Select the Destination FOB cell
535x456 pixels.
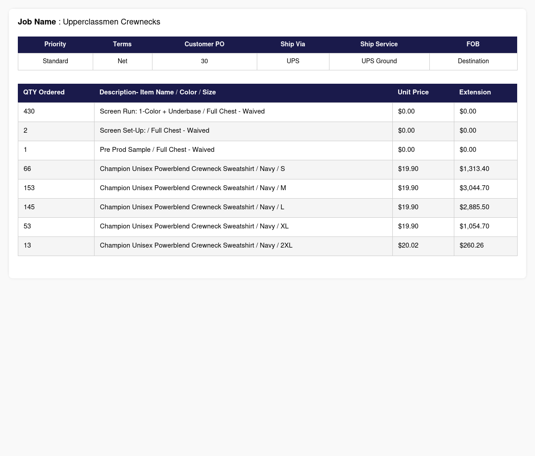(473, 61)
